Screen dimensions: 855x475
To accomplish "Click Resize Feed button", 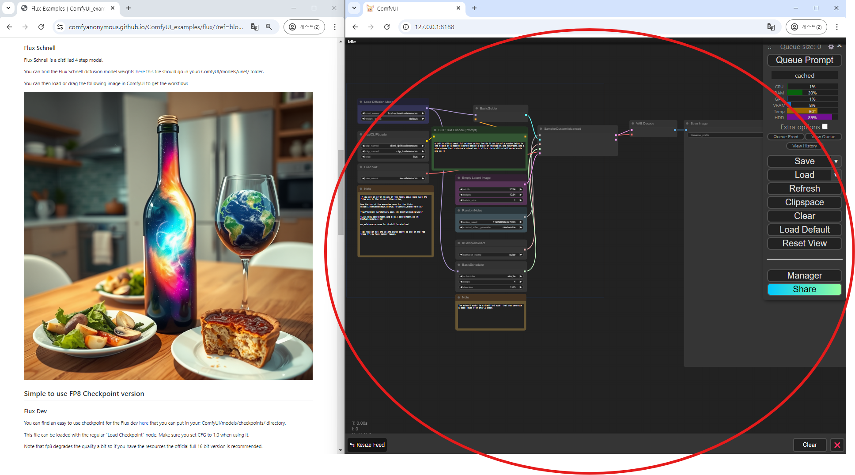I will click(x=367, y=445).
